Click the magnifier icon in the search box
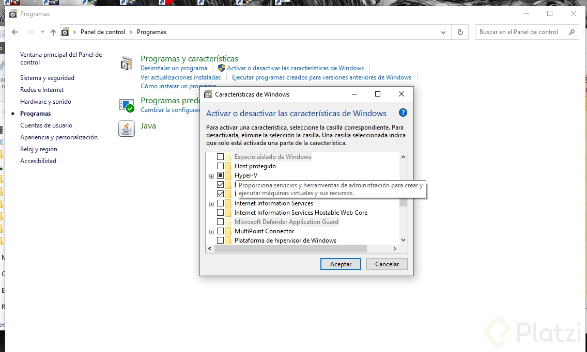Viewport: 587px width, 352px height. (571, 32)
